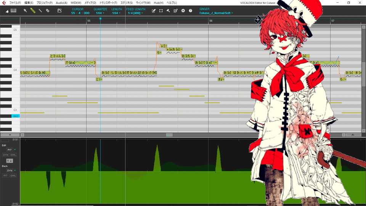Select the eraser tool

pos(48,11)
